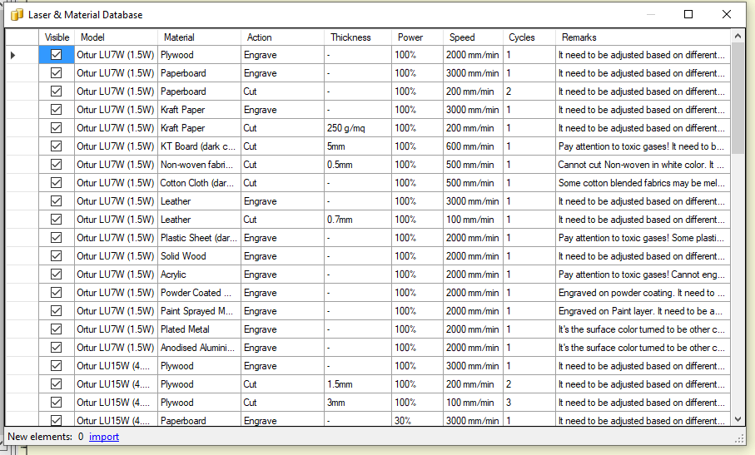Toggle Visible for Kraft Paper 250 g/mq row

57,128
